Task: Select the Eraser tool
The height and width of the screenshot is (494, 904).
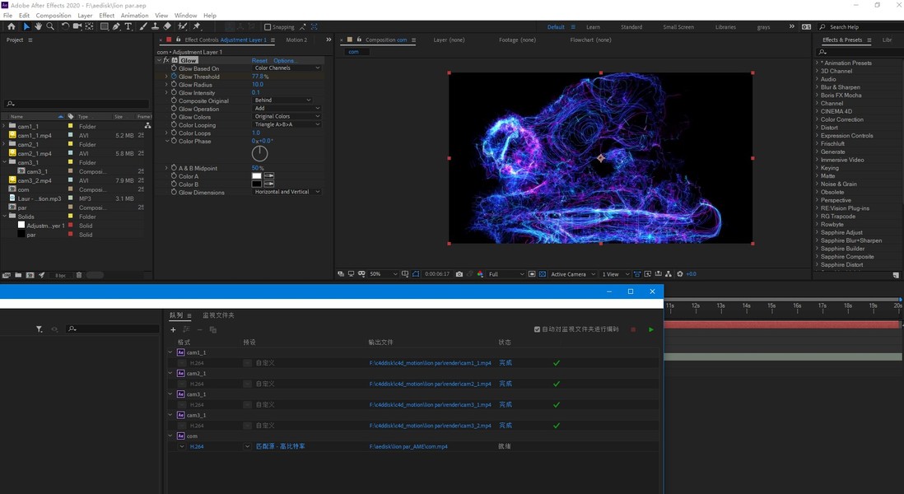Action: (x=167, y=26)
